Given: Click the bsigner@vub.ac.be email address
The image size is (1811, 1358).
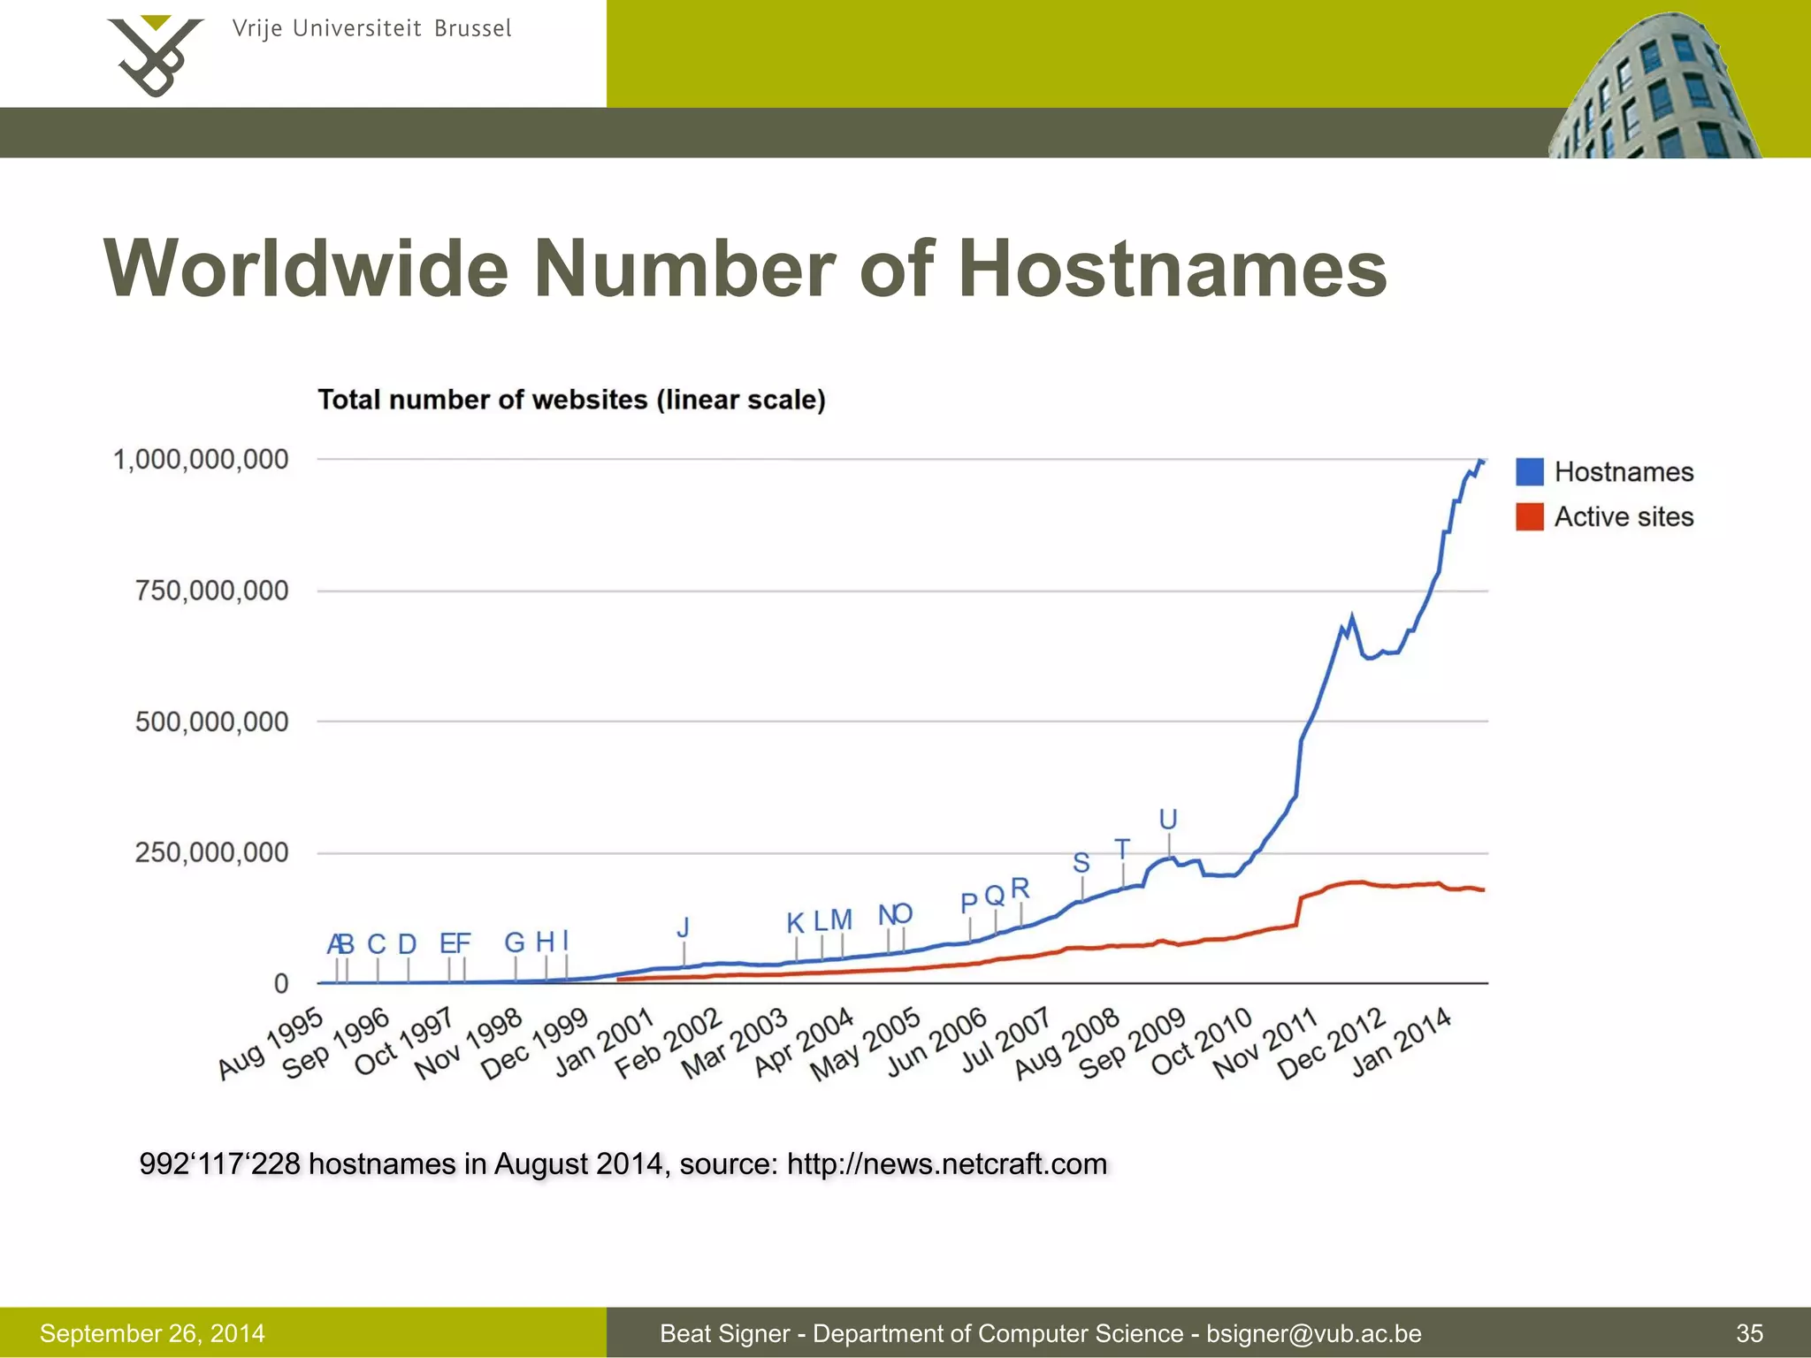Looking at the screenshot, I should pyautogui.click(x=1314, y=1333).
